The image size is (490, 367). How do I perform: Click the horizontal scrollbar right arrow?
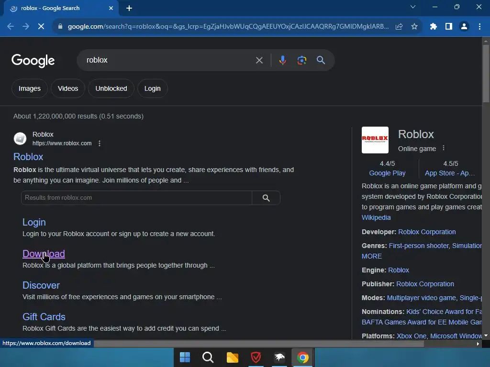[x=478, y=344]
